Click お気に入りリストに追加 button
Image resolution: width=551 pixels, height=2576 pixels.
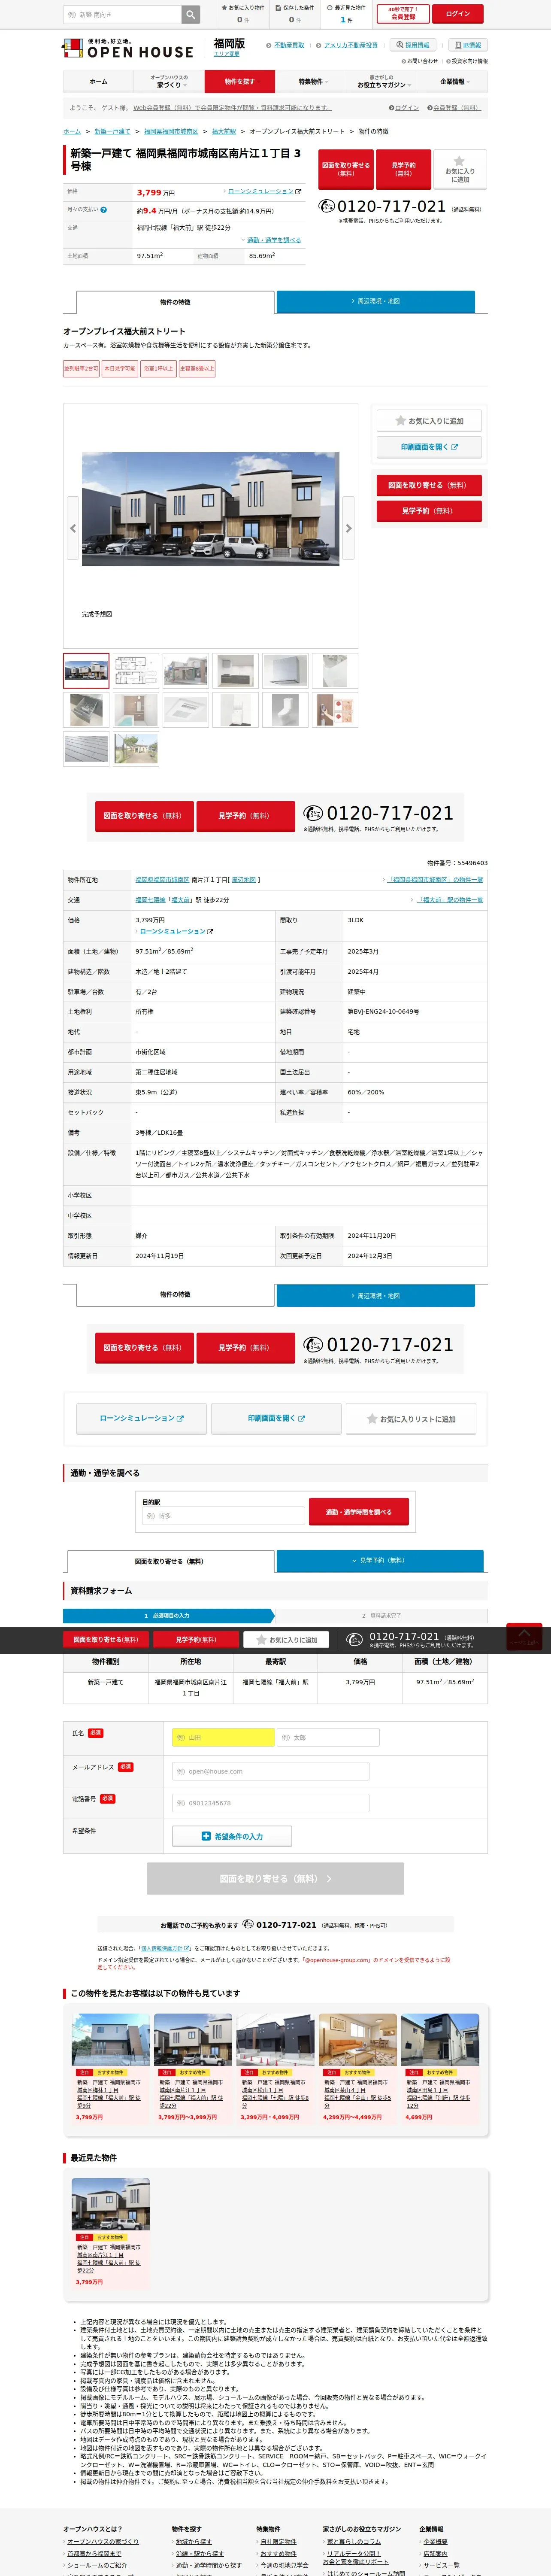point(411,1418)
